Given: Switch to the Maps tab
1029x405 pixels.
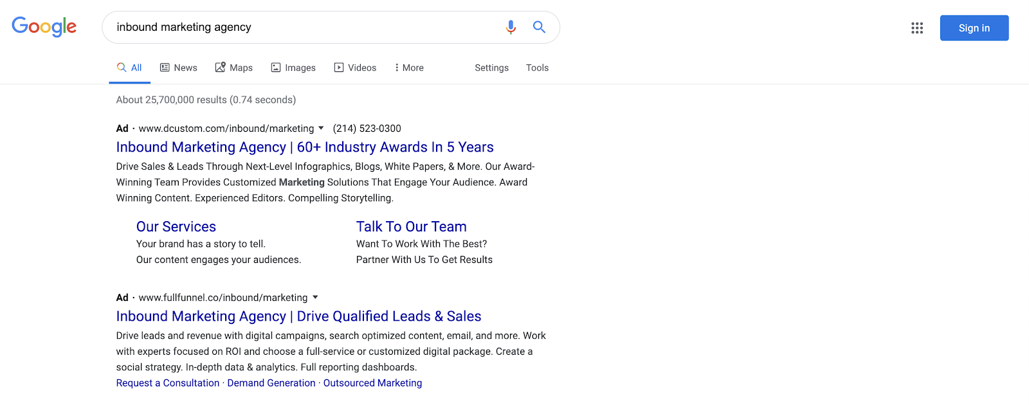Looking at the screenshot, I should tap(233, 67).
